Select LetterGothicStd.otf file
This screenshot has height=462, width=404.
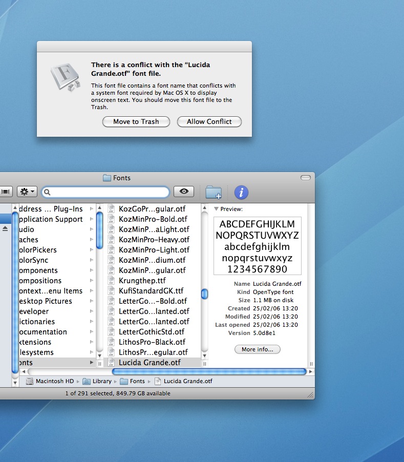[152, 332]
